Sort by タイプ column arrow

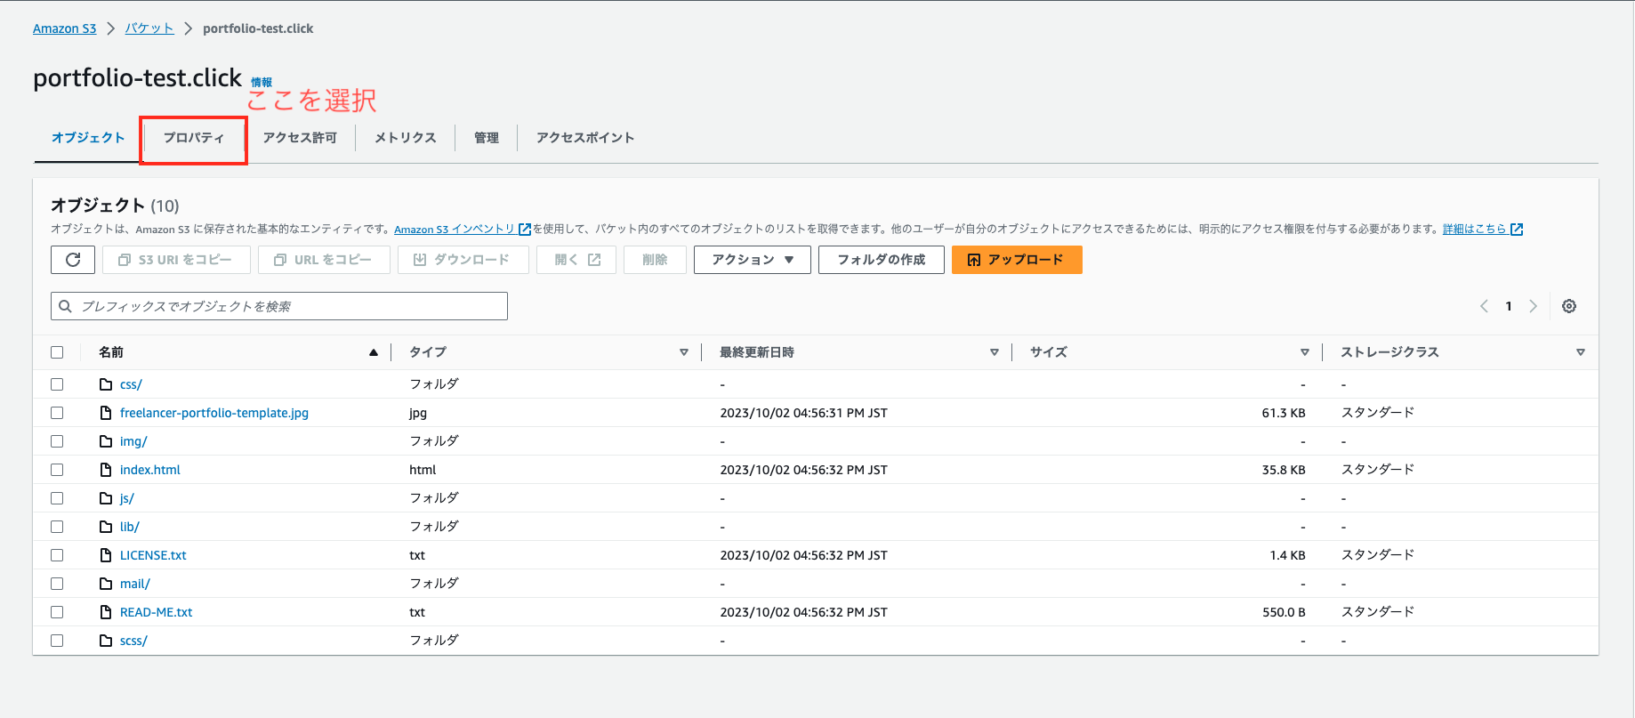coord(684,352)
